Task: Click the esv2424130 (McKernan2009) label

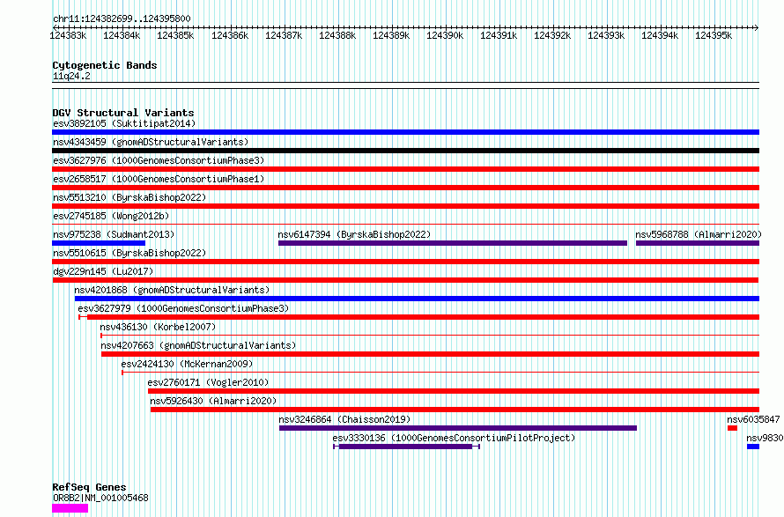Action: (187, 364)
